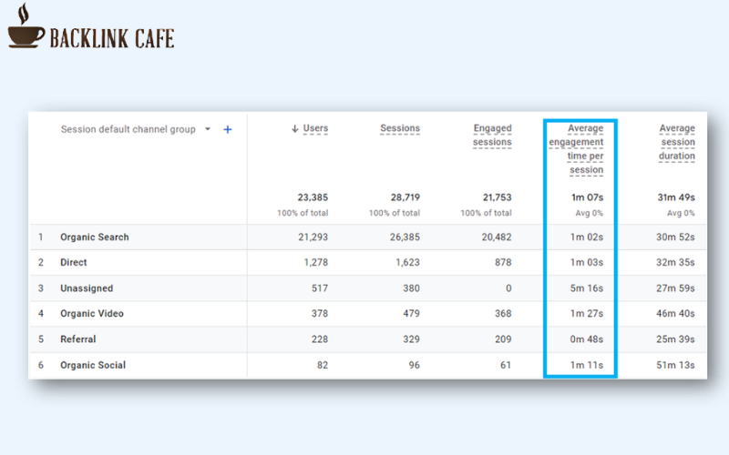Screen dimensions: 729x455
Task: Click Organic Video engaged sessions 368
Action: coord(503,313)
